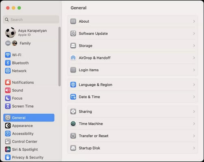Viewport: 204px width, 162px height.
Task: Open Software Update row label
Action: 93,34
